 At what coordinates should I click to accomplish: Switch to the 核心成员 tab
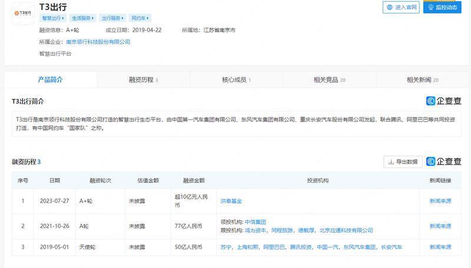click(237, 80)
